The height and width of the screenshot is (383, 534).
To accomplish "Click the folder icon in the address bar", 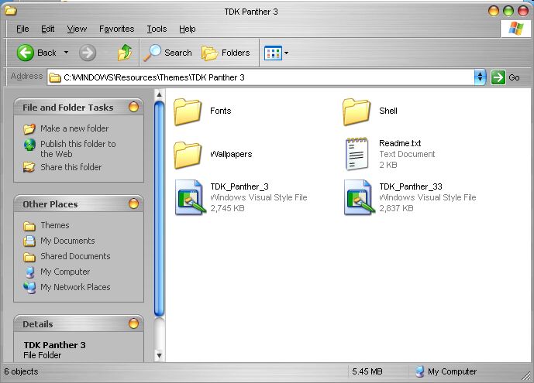I will (x=54, y=78).
